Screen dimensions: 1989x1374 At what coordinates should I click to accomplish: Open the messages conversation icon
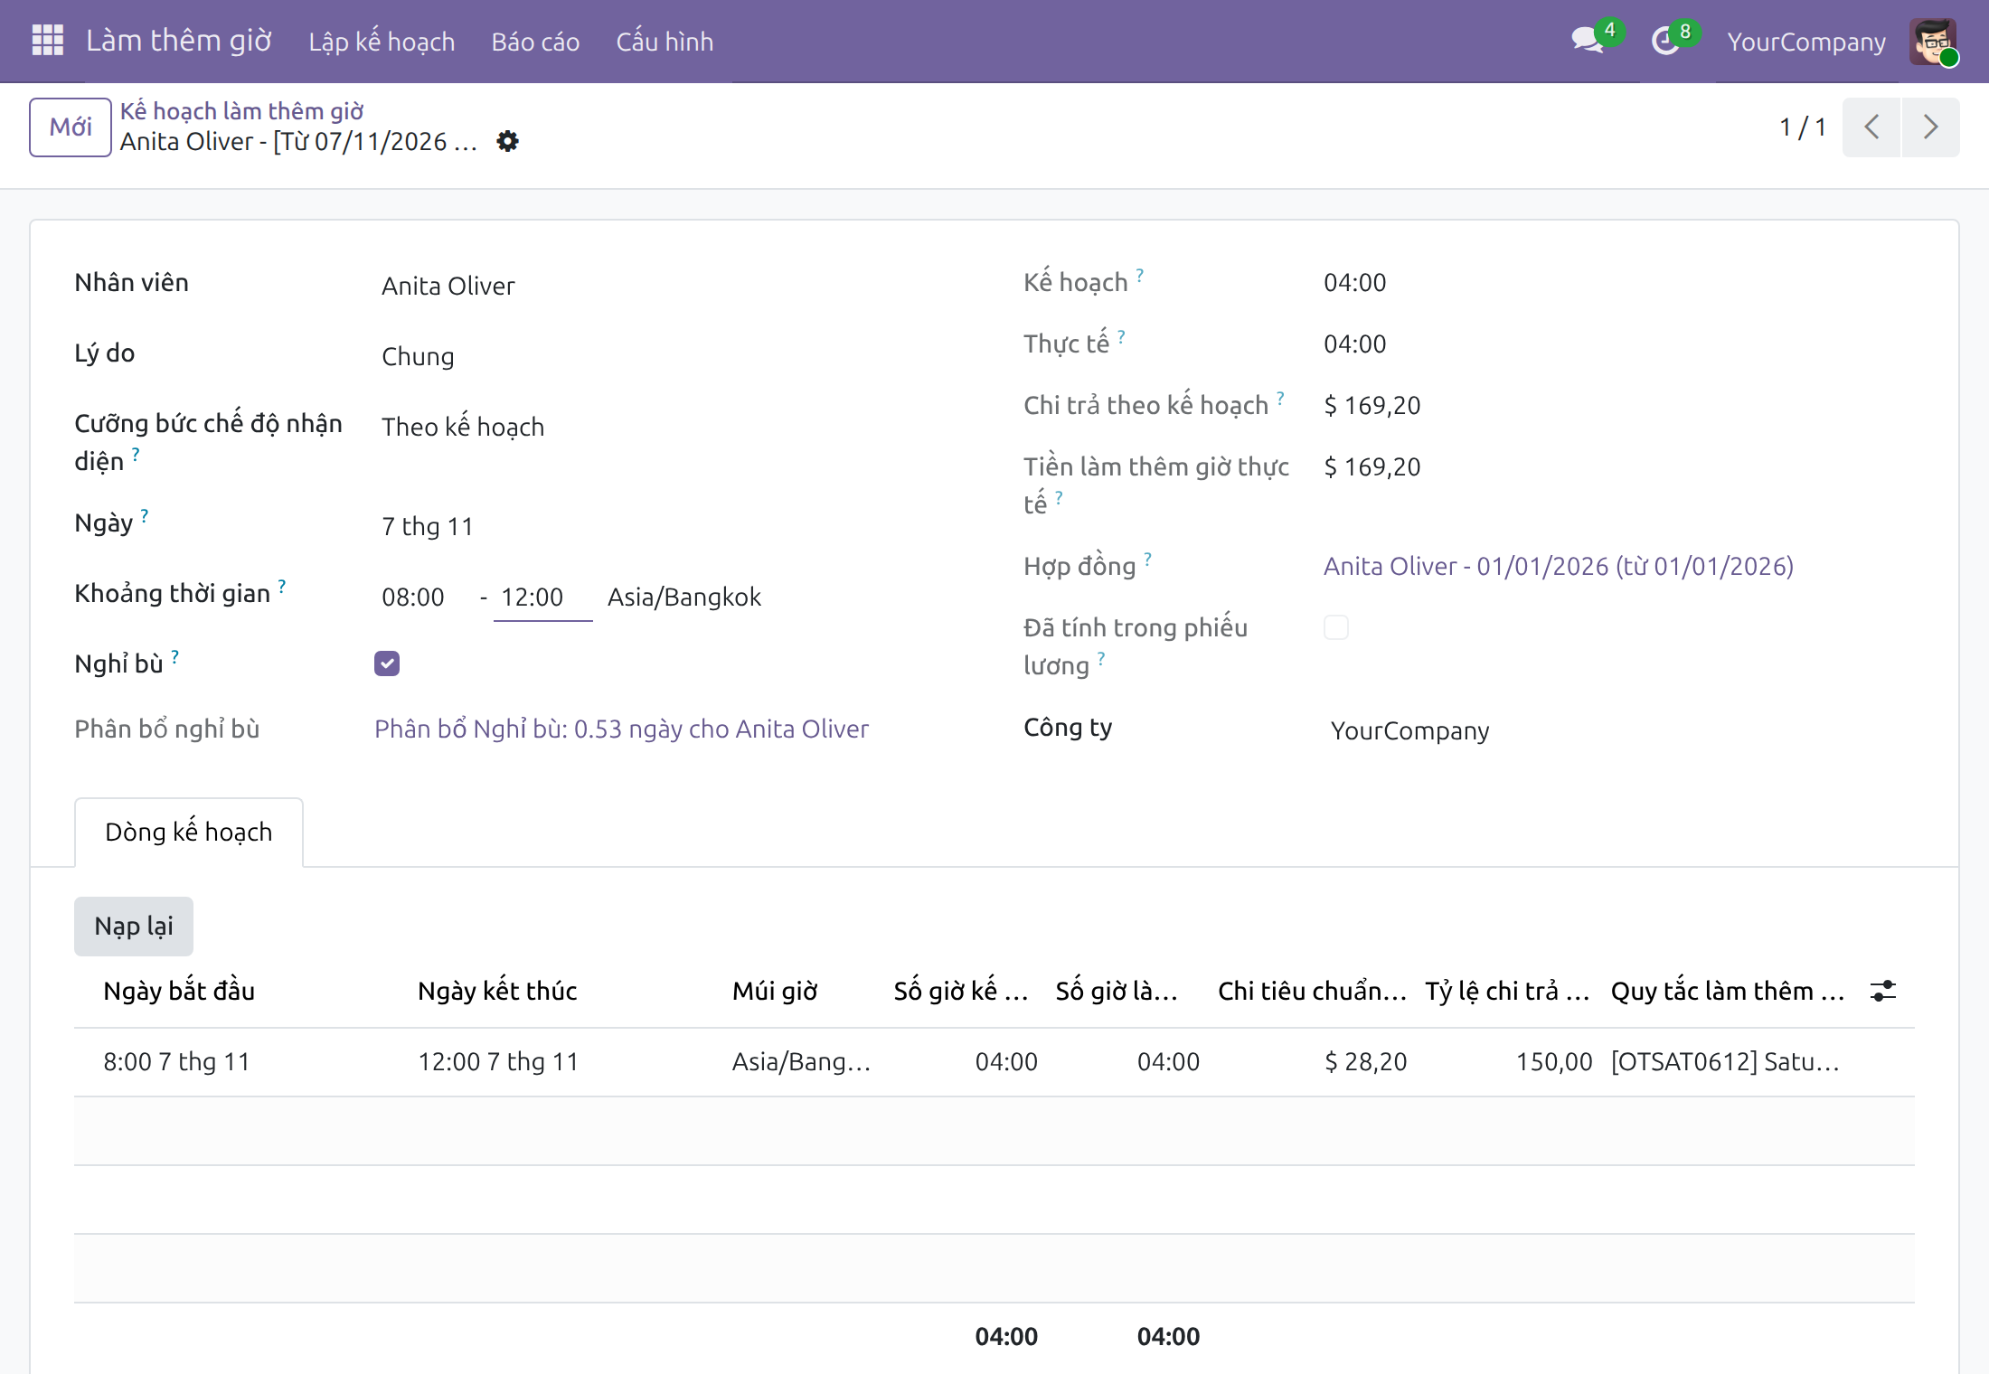click(1588, 41)
